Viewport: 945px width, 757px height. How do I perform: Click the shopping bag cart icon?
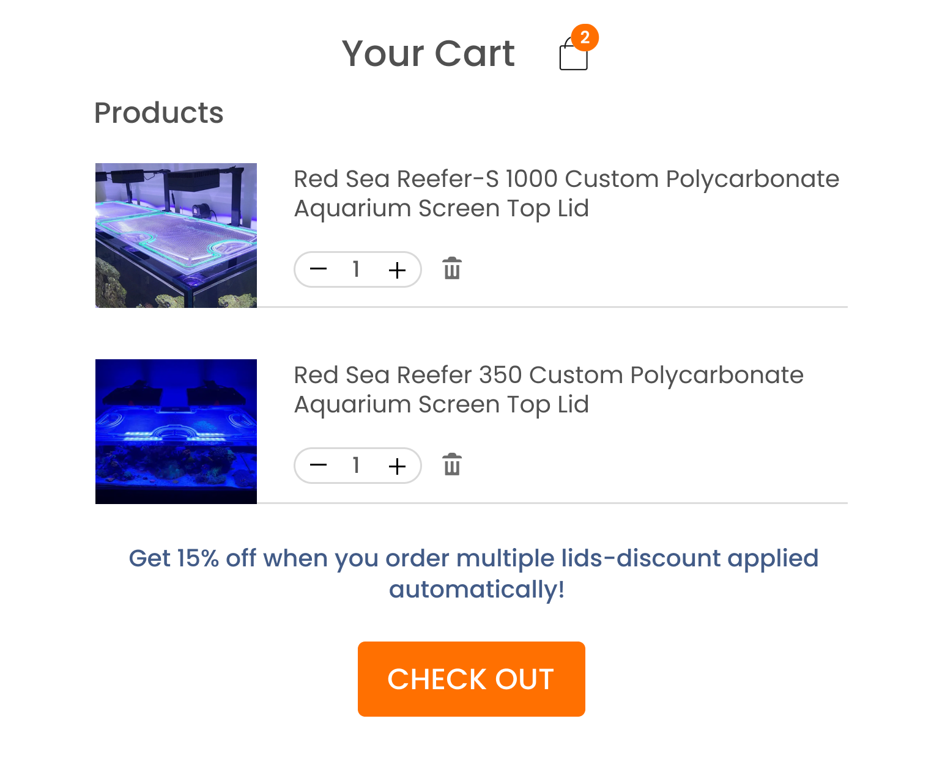573,57
